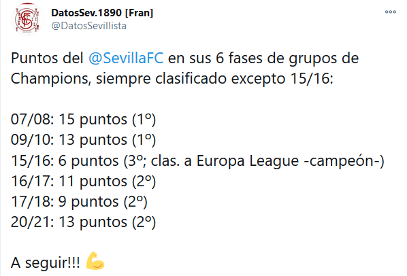The image size is (407, 276).
Task: Open the tweet's three-dot more options menu
Action: tap(391, 12)
